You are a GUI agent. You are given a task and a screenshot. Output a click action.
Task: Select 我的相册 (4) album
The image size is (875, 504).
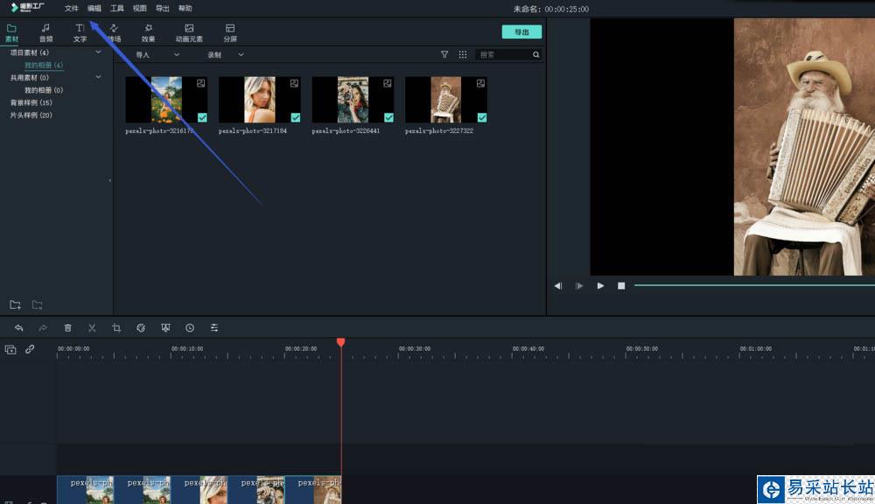44,66
